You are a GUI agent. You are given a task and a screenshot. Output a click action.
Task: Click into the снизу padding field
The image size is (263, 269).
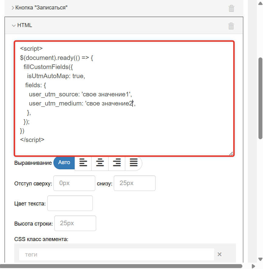click(135, 183)
